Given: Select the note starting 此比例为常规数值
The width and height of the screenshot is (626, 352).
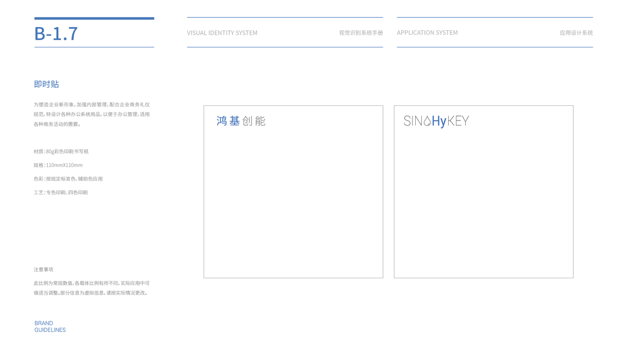Looking at the screenshot, I should (x=92, y=288).
